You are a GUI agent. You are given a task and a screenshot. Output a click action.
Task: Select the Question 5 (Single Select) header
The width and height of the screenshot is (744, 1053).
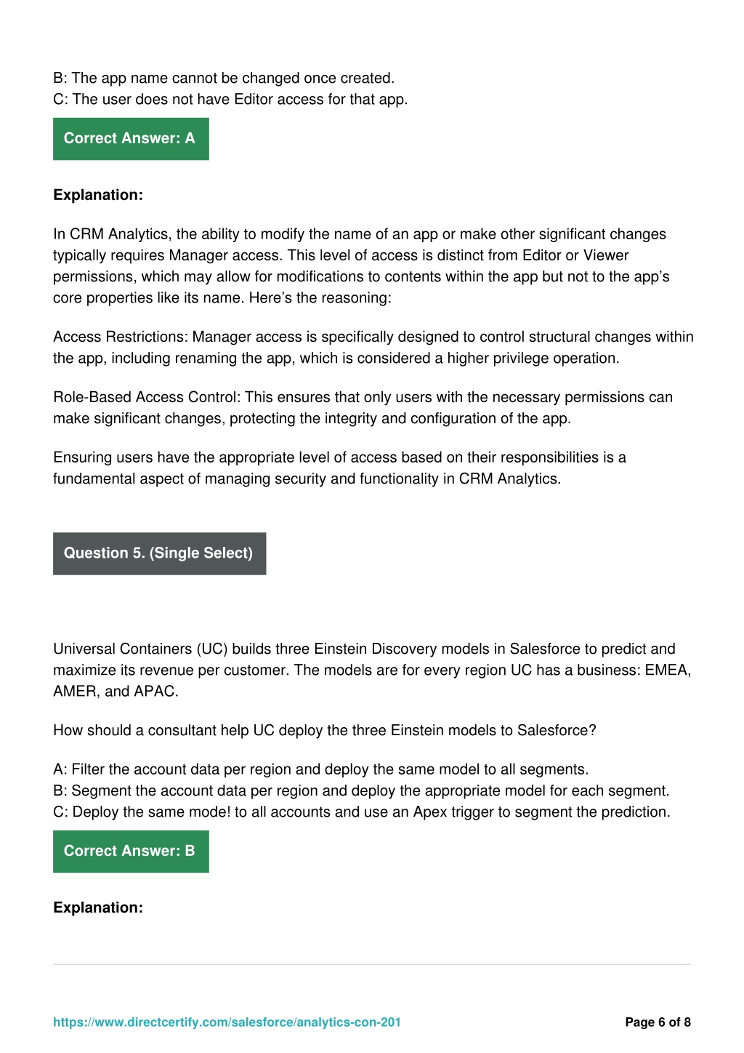[159, 553]
